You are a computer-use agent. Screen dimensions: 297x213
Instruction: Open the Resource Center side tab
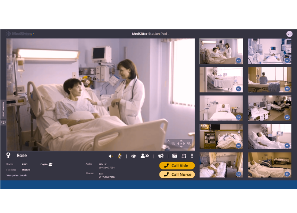(3, 109)
